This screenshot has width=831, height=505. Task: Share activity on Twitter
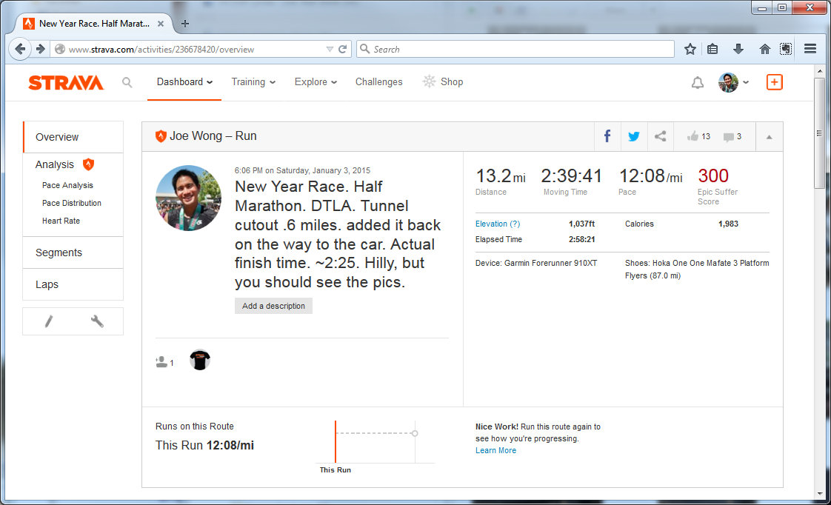pyautogui.click(x=634, y=136)
